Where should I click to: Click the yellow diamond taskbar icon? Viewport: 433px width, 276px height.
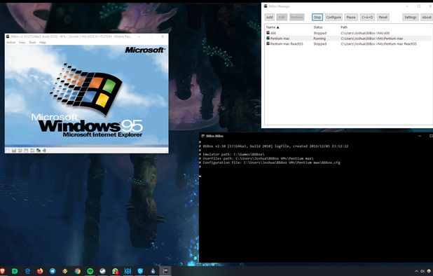click(x=65, y=271)
